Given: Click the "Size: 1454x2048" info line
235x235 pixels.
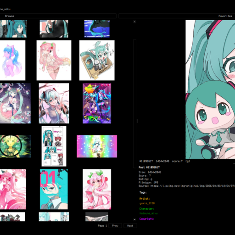Looking at the screenshot, I should pyautogui.click(x=150, y=172).
